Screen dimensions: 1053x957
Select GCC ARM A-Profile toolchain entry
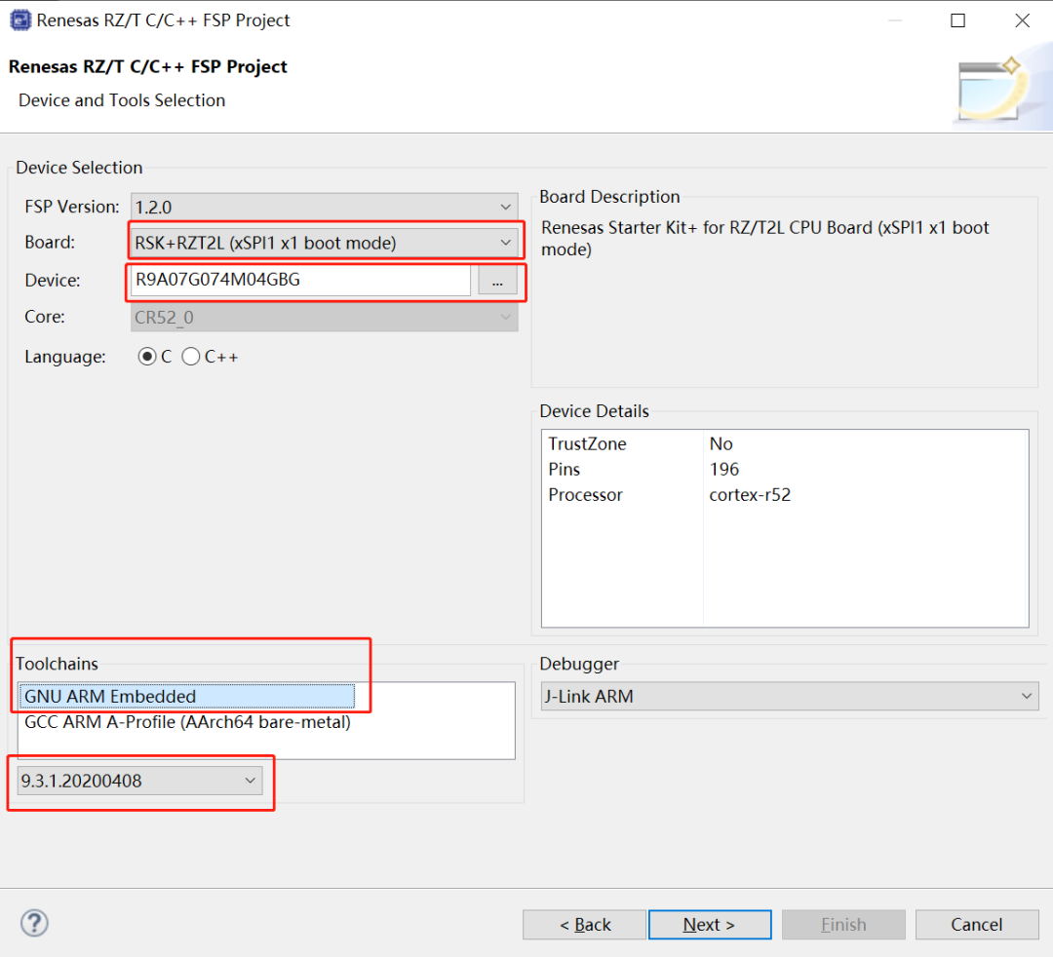[187, 723]
